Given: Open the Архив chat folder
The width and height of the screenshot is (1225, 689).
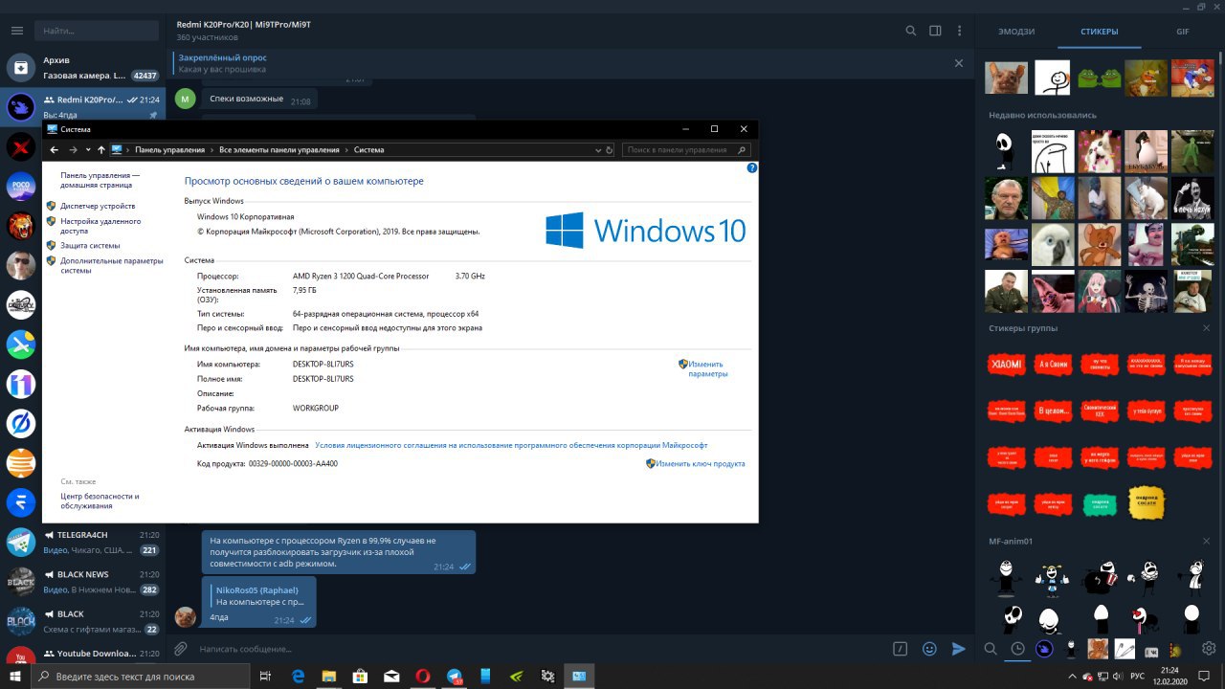Looking at the screenshot, I should pyautogui.click(x=82, y=67).
